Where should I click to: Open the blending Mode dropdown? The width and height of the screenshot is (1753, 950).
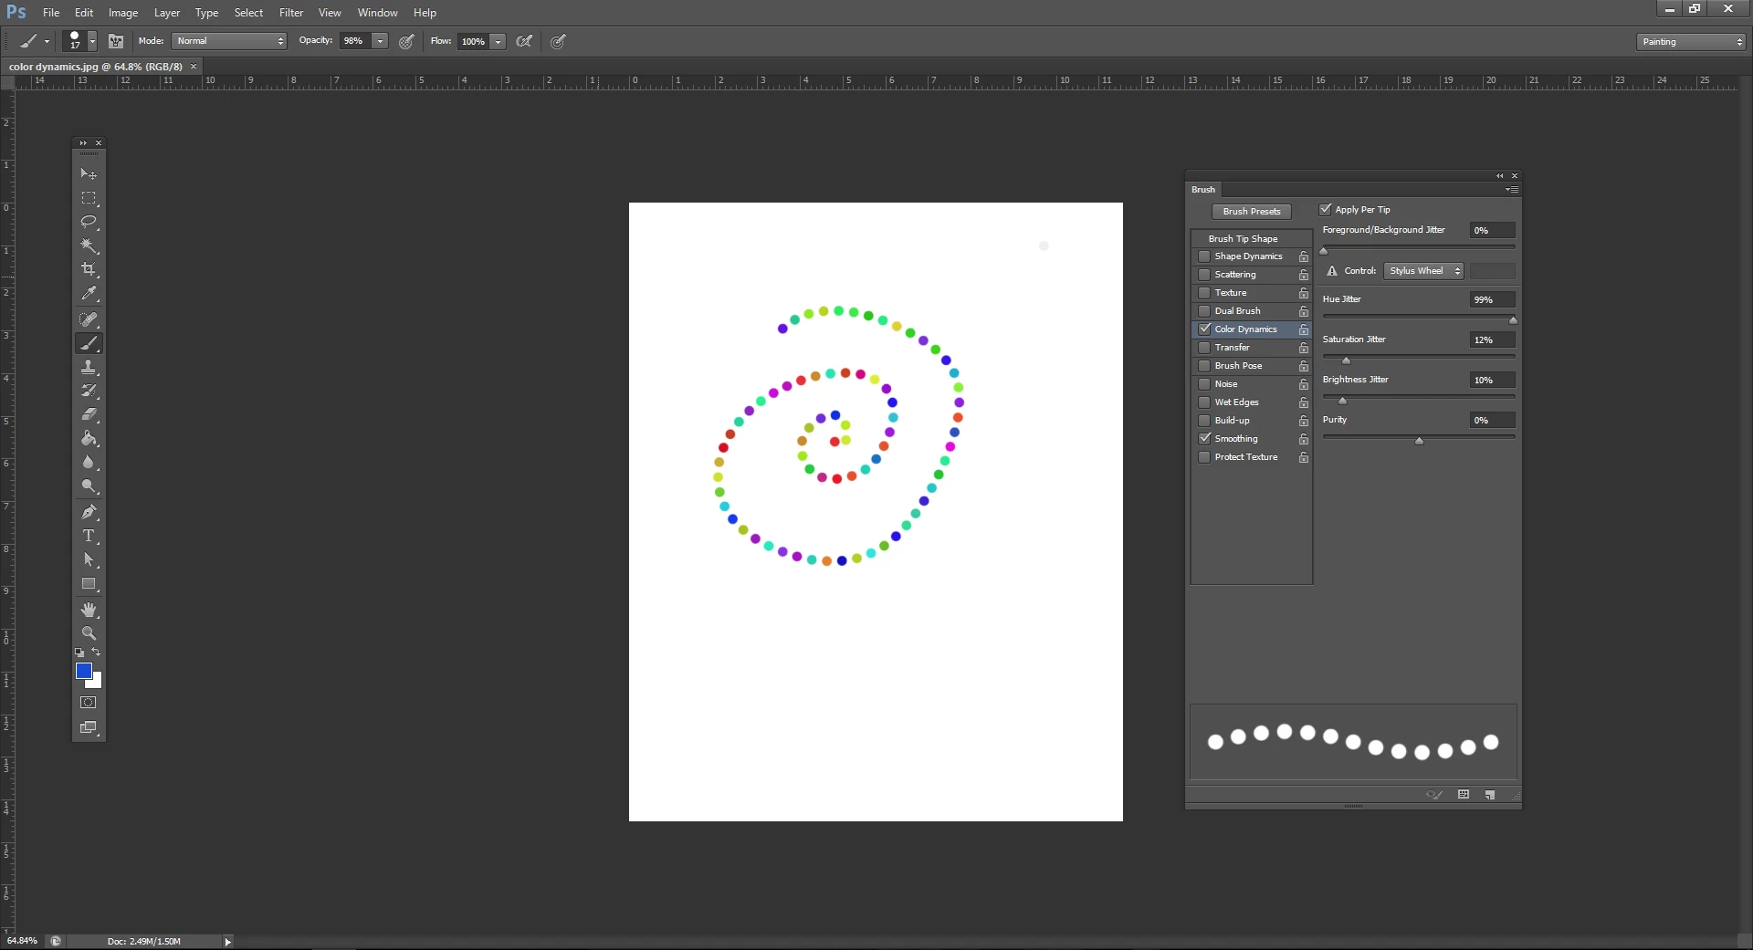coord(229,41)
